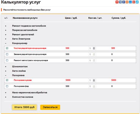Expand Авто-мойка category
140x114 pixels.
[x=6, y=71]
